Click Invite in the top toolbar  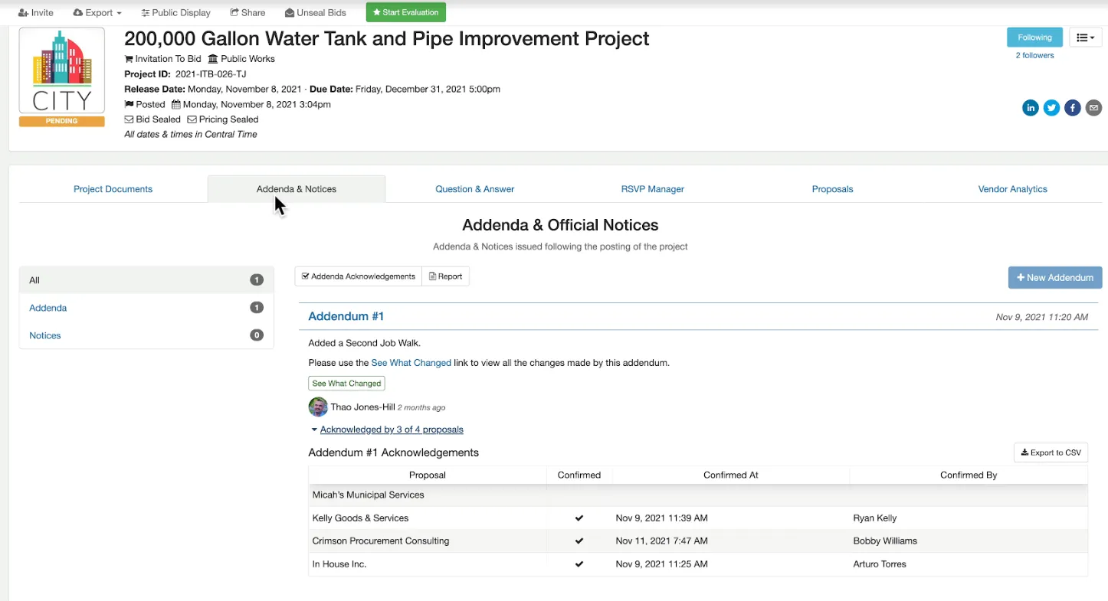click(x=35, y=13)
